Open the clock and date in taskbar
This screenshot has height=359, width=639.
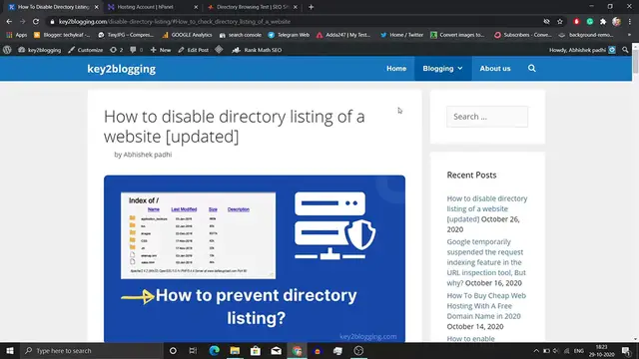pyautogui.click(x=601, y=350)
